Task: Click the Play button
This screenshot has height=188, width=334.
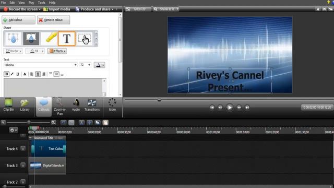Action: pos(230,108)
